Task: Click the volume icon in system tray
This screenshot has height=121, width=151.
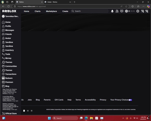Action: point(137,118)
